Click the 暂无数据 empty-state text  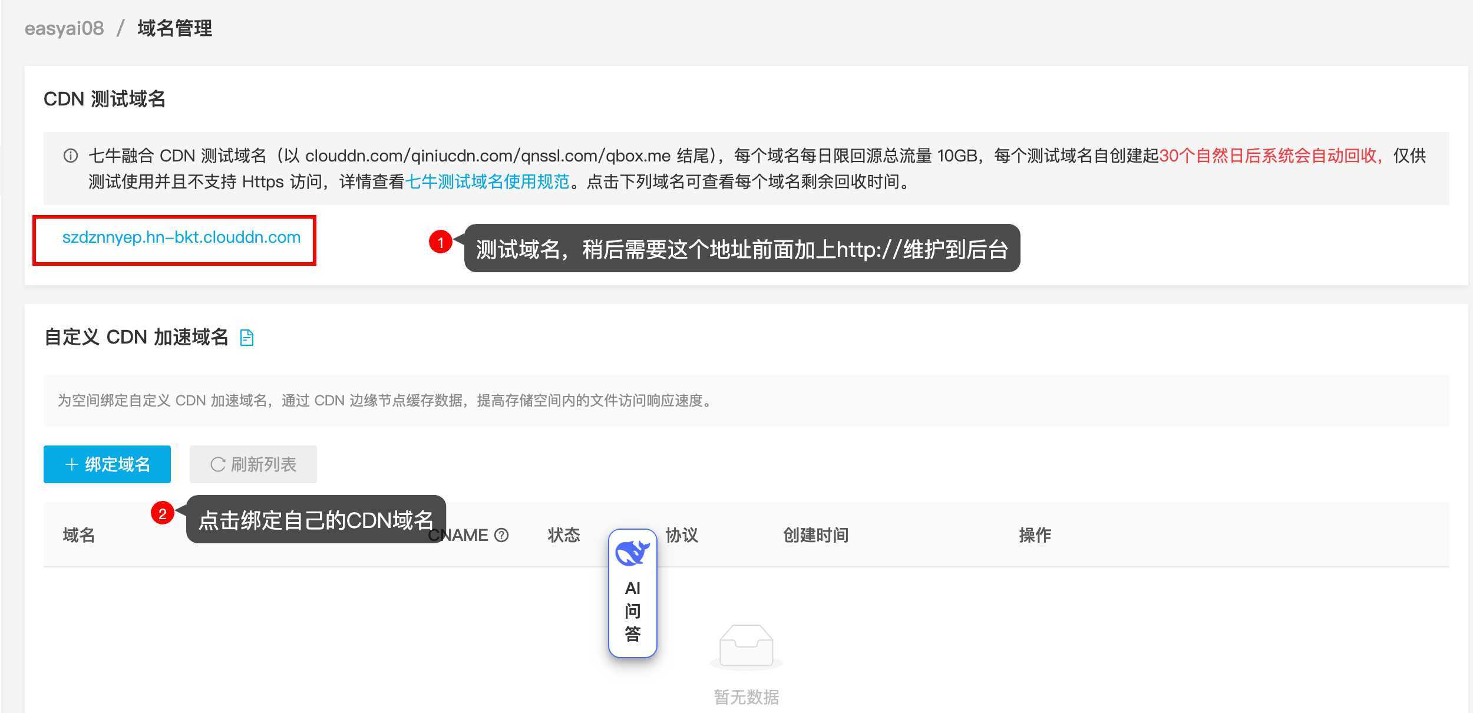(747, 697)
